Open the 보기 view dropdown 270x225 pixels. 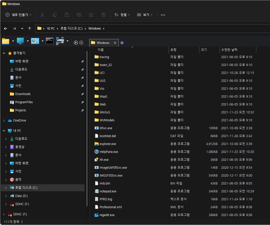pos(145,15)
